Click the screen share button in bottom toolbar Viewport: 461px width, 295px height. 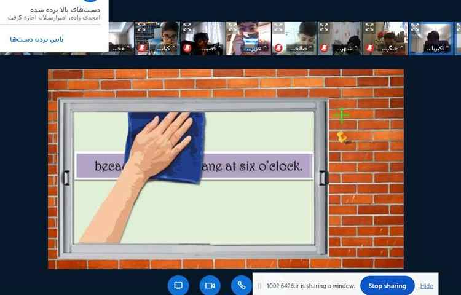coord(179,286)
